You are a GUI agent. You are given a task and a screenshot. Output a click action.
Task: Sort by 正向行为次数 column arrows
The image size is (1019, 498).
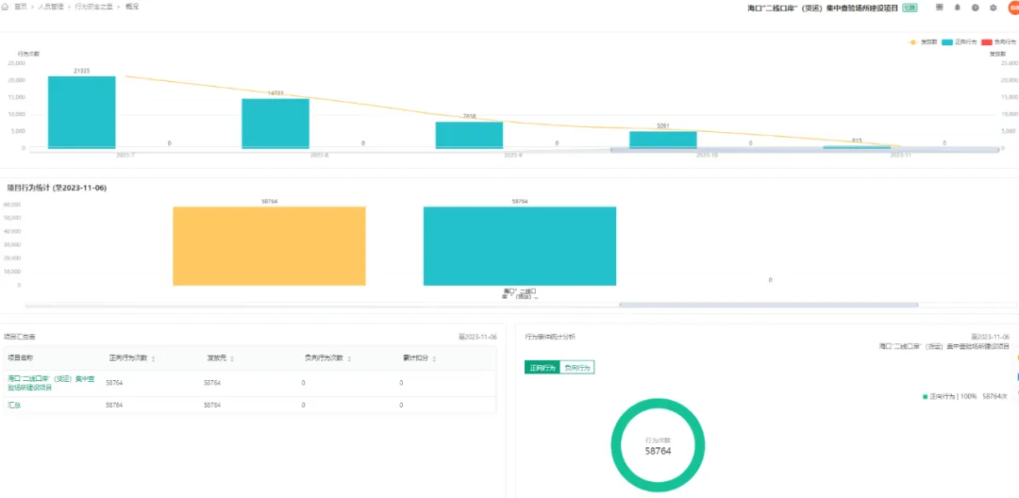(x=153, y=358)
